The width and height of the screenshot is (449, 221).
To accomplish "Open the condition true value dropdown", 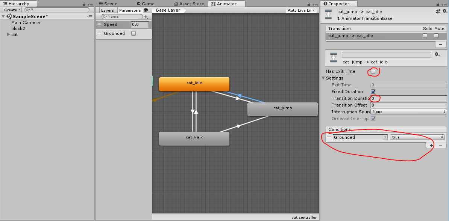I will point(417,137).
